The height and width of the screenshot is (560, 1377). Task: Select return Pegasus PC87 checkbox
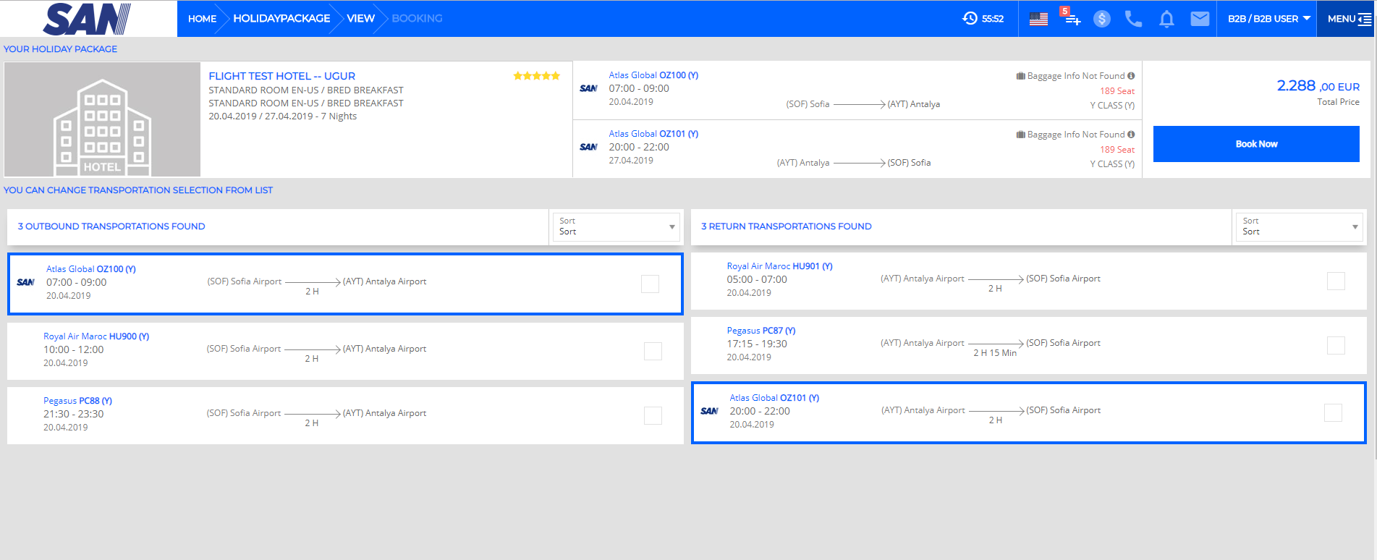tap(1336, 345)
